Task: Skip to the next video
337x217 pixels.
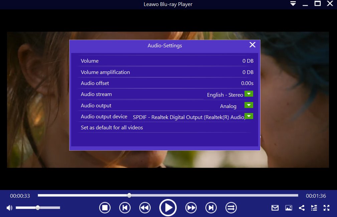Action: (211, 207)
